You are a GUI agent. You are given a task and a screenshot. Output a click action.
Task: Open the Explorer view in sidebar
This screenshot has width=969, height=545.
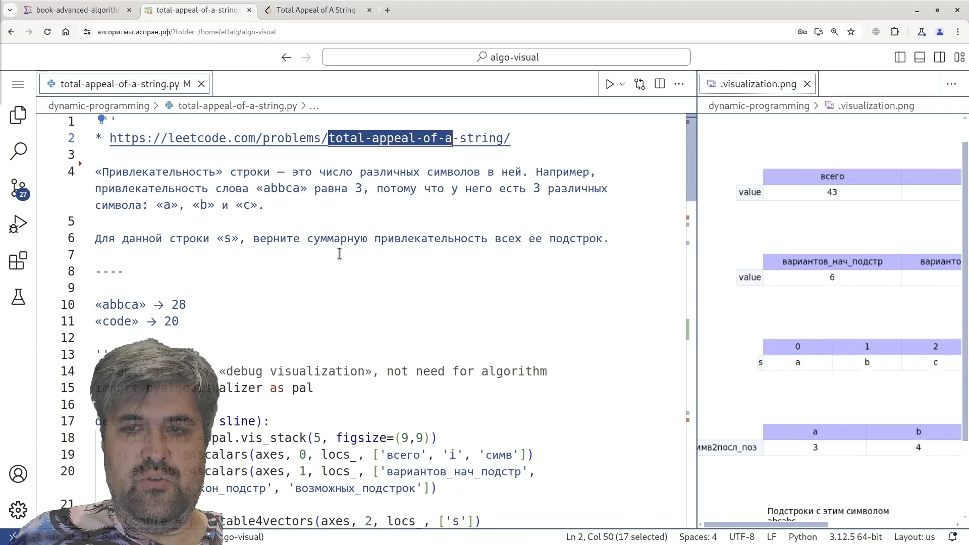pos(18,115)
